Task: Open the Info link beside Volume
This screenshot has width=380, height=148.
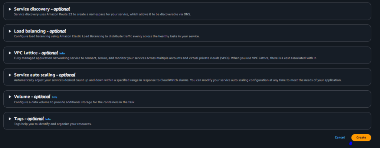Action: [x=54, y=97]
